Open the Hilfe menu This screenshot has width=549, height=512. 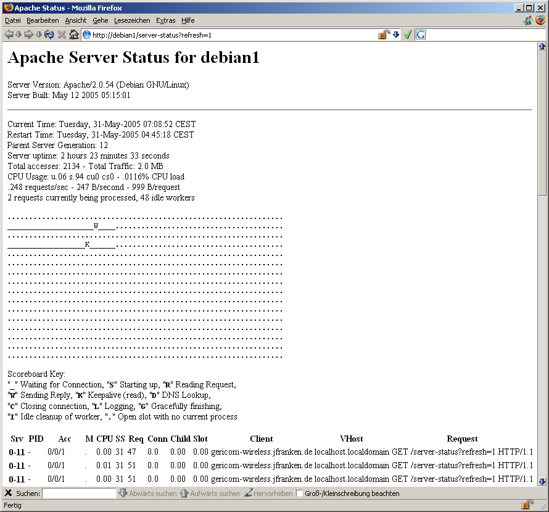pos(188,20)
